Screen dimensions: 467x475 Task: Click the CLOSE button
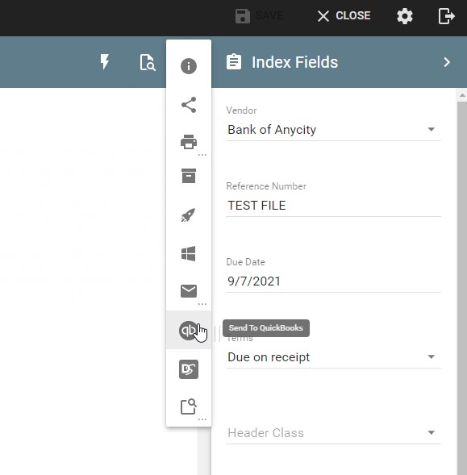pos(344,16)
